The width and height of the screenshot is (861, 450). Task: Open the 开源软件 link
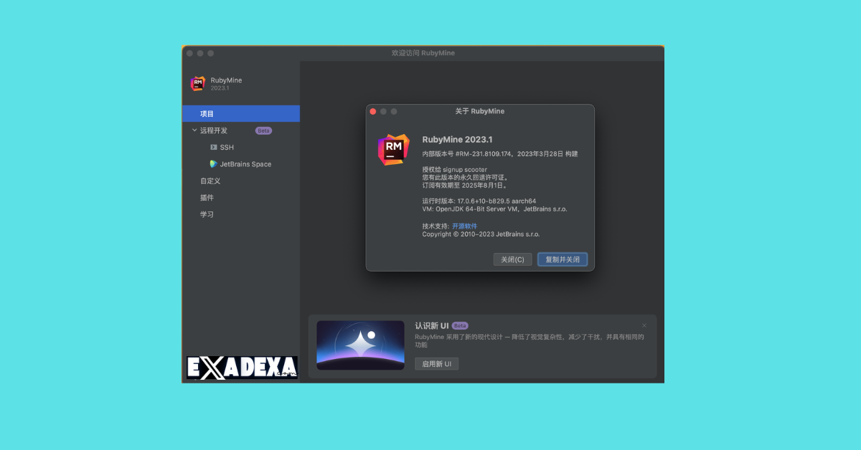click(464, 226)
